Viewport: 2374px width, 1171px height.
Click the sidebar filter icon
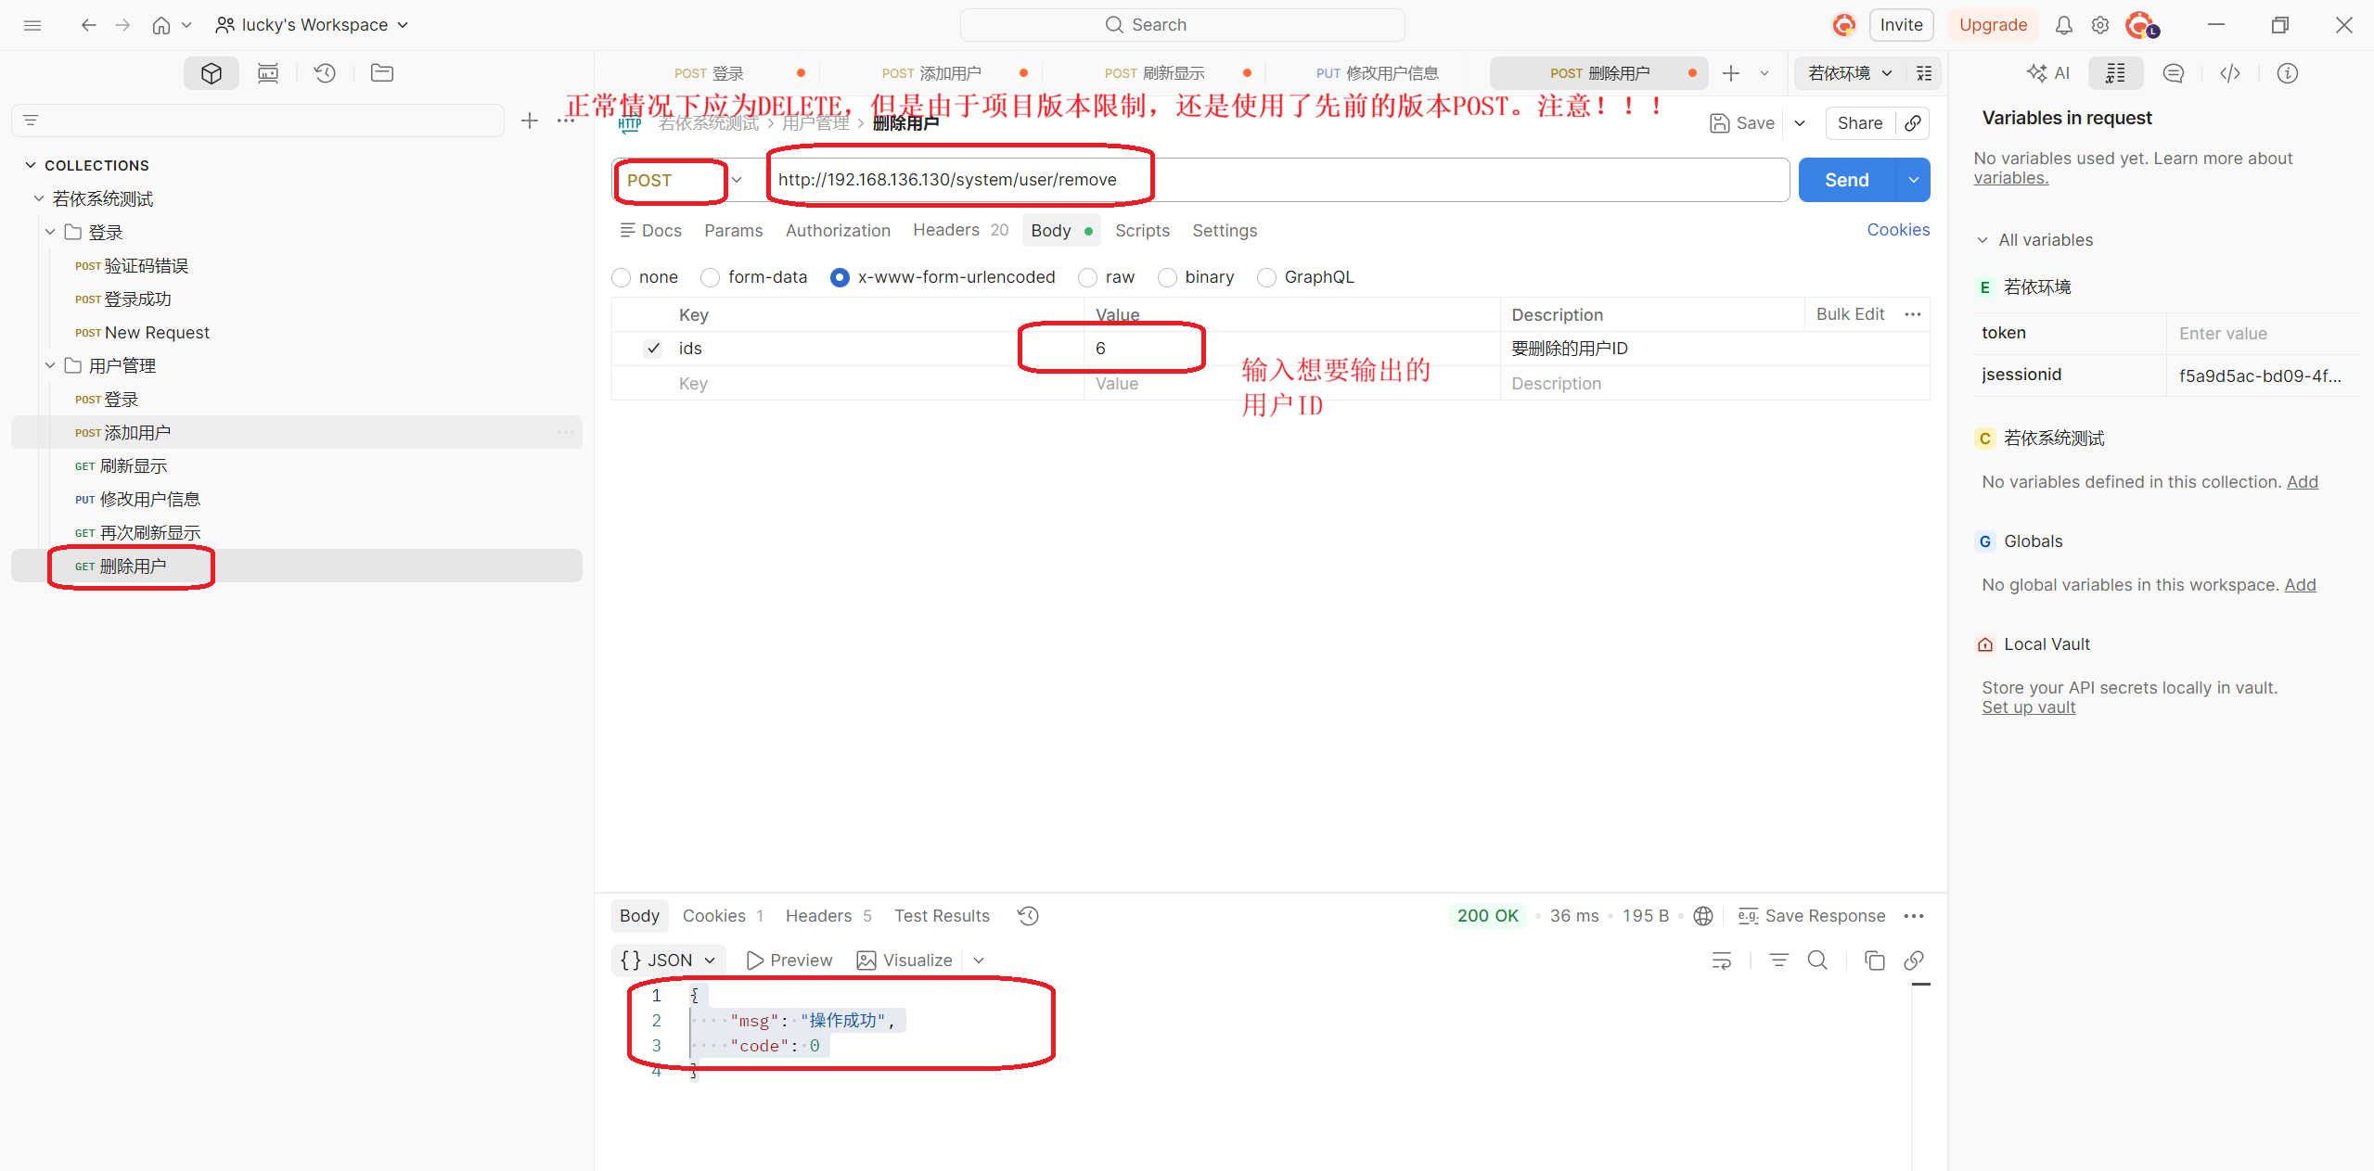pyautogui.click(x=31, y=121)
